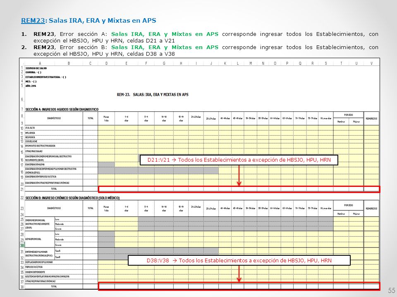Screen dimensions: 397x297
Task: Click the 'COMUNA: - ( )' cell
Action: (x=33, y=73)
